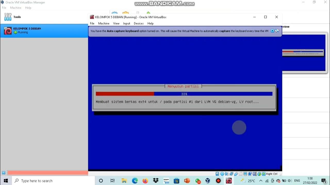Click the red operation progress bar in Manager
Screen dimensions: 330x185
click(47, 173)
